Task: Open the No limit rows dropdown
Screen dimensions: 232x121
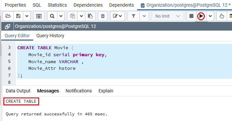Action: tap(168, 16)
